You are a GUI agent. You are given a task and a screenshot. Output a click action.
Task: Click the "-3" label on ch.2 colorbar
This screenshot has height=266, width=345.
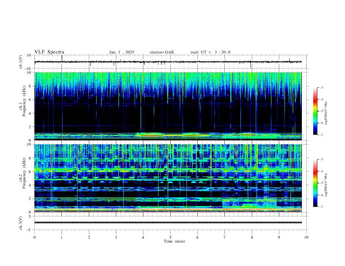tap(321, 160)
